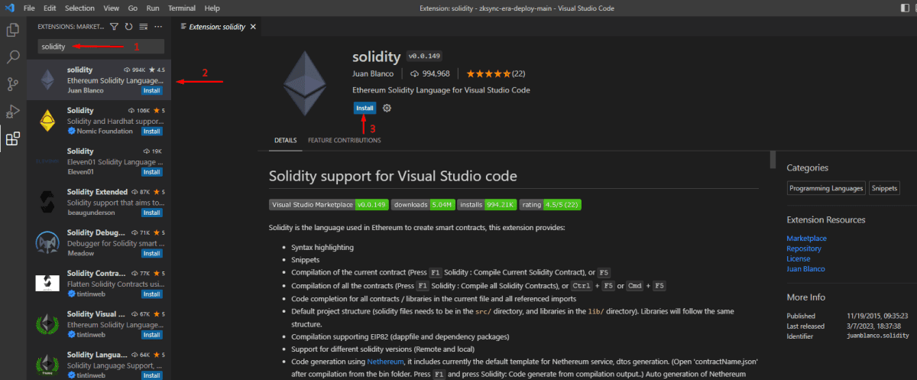Click the Visual Studio Marketplace version badge

[329, 205]
